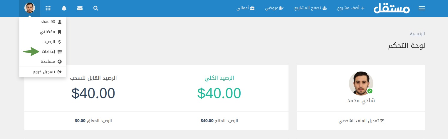Open أعمالي my works link
This screenshot has height=139, width=448.
pos(246,8)
